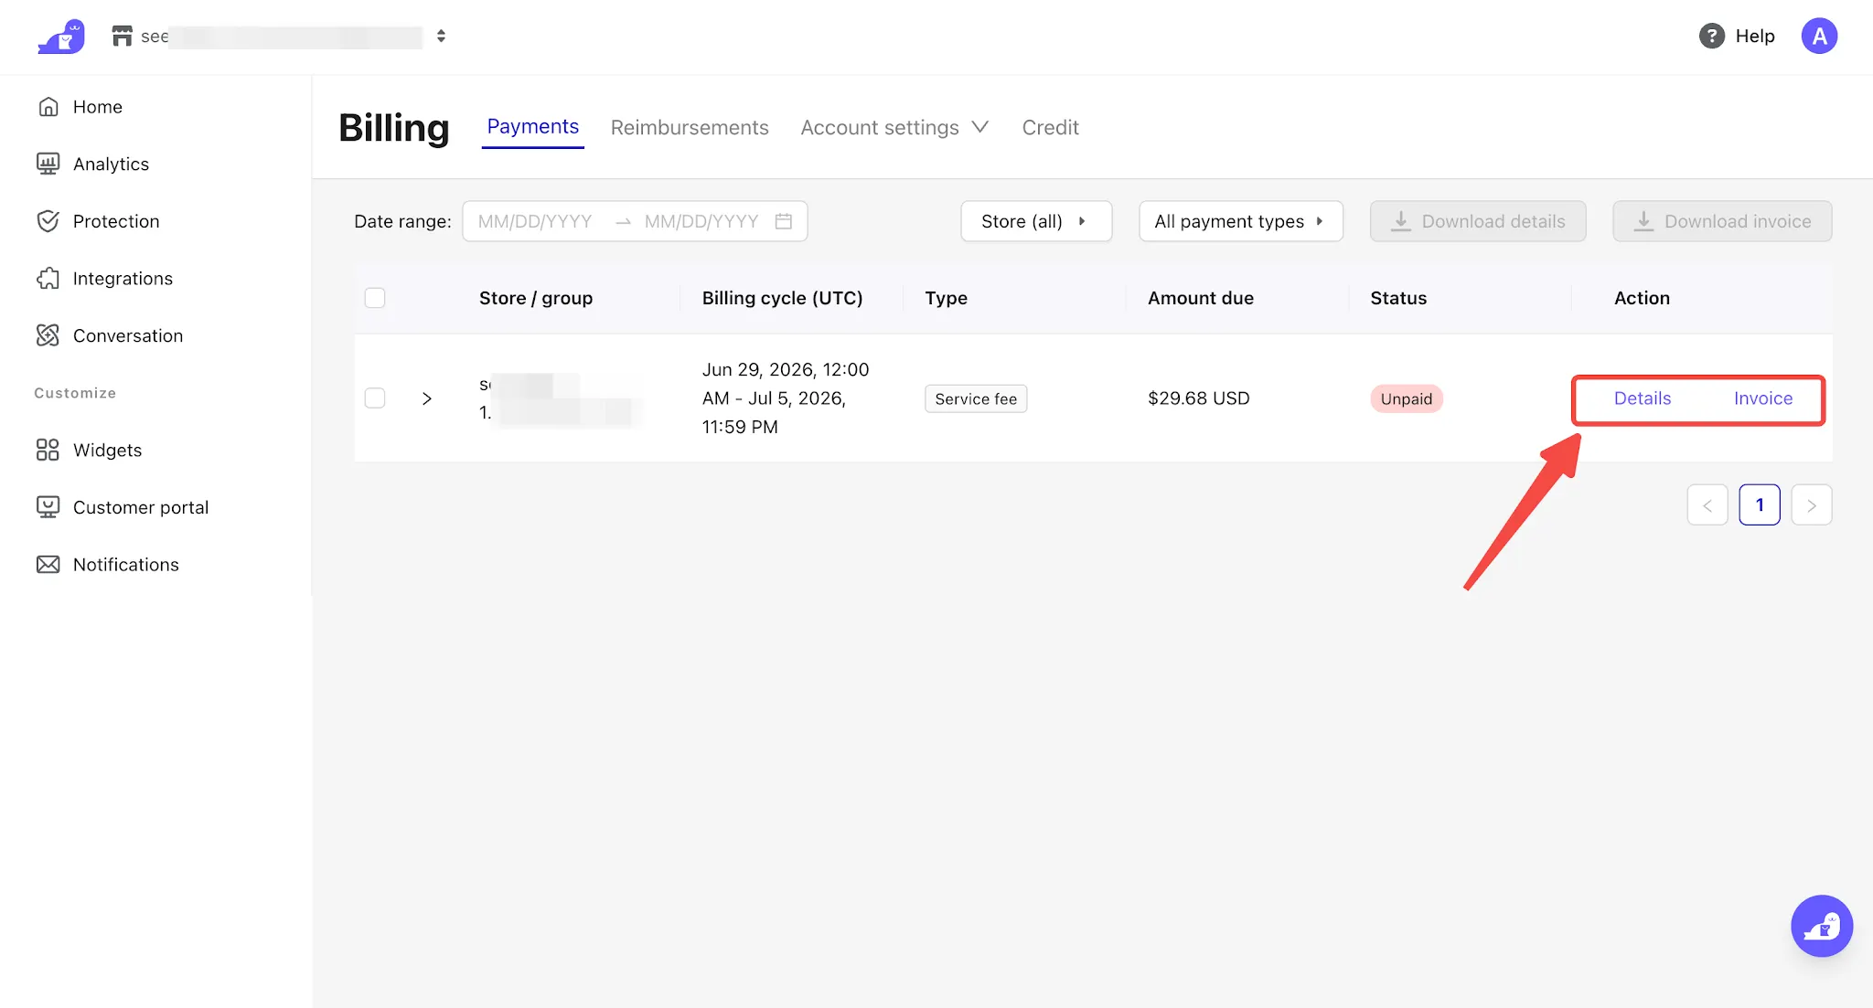Open Notifications in the sidebar
The height and width of the screenshot is (1008, 1873).
coord(125,565)
